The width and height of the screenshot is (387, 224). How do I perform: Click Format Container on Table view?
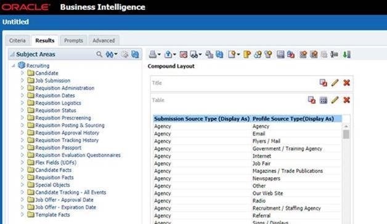[x=312, y=100]
